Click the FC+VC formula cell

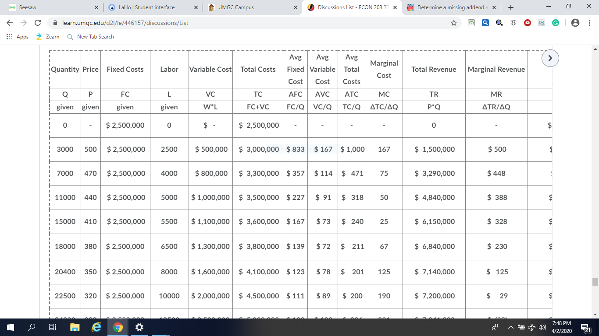258,107
